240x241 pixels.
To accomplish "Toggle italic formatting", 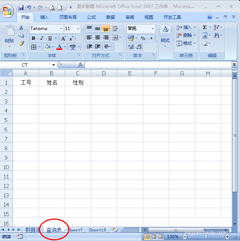I will tap(42, 38).
